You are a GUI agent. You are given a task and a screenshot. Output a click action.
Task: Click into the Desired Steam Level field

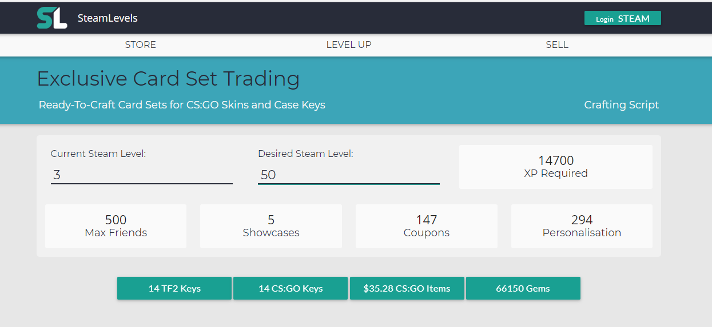[x=348, y=175]
